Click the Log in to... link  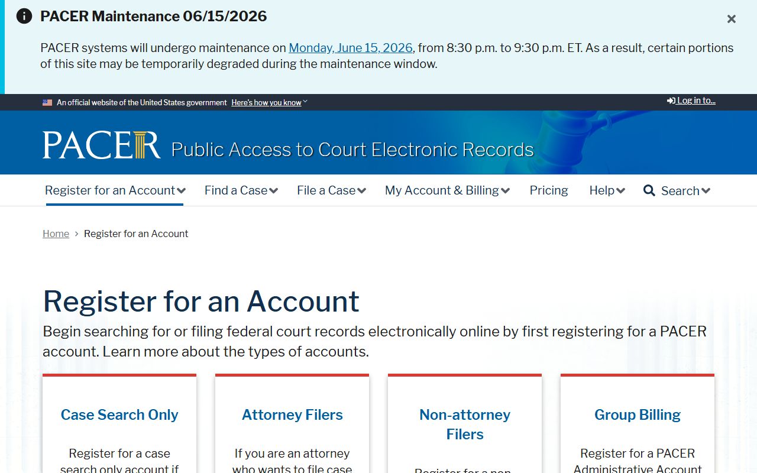pos(691,101)
